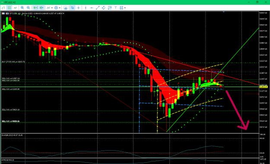The image size is (270, 164).
Task: Open the chart periods clock button
Action: tap(56, 8)
